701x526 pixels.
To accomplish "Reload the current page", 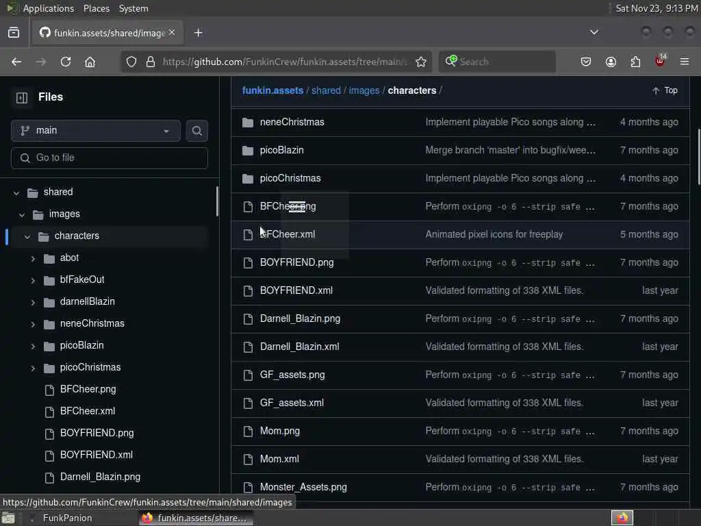I will tap(66, 62).
